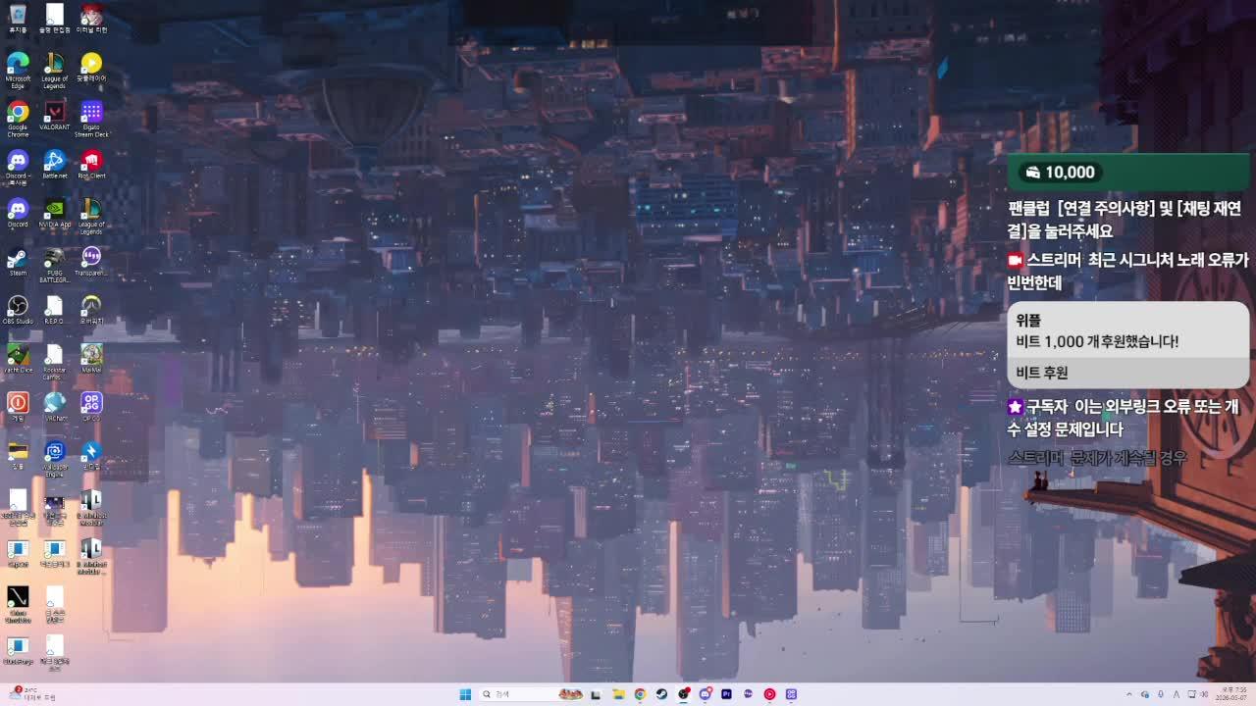The width and height of the screenshot is (1256, 706).
Task: Click the 10,000 donation badge
Action: coord(1060,173)
